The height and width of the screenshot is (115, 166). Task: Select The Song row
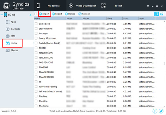coord(99,106)
